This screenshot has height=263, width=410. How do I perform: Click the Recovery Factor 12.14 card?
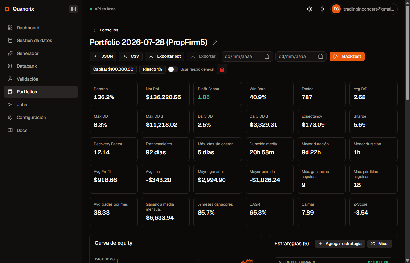114,149
